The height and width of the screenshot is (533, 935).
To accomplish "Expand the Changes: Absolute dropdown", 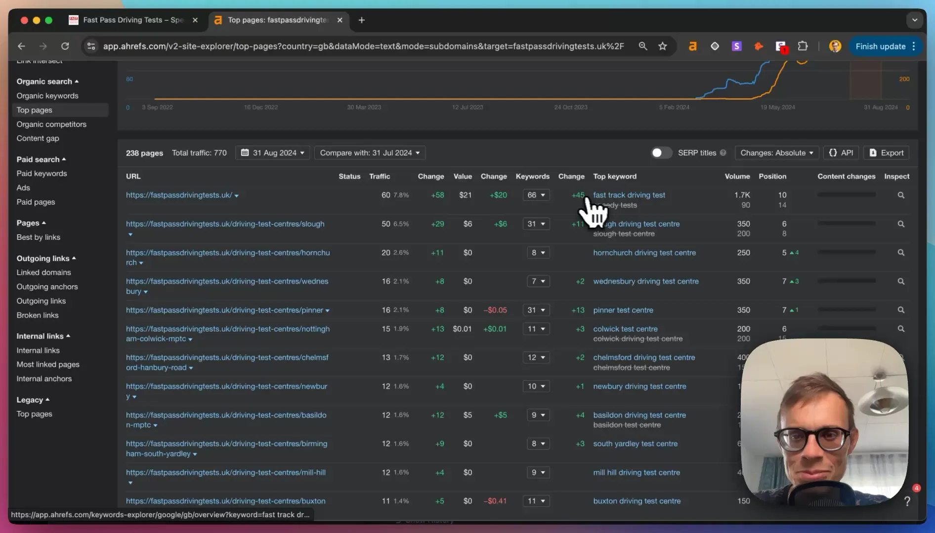I will tap(777, 153).
